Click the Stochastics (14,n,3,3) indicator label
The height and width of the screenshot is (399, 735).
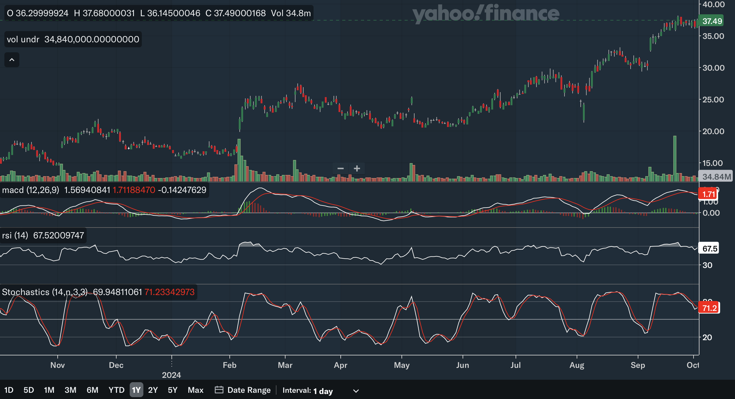[x=45, y=292]
